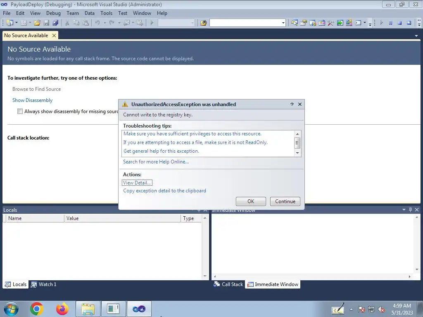Open the document tab list dropdown

click(416, 35)
